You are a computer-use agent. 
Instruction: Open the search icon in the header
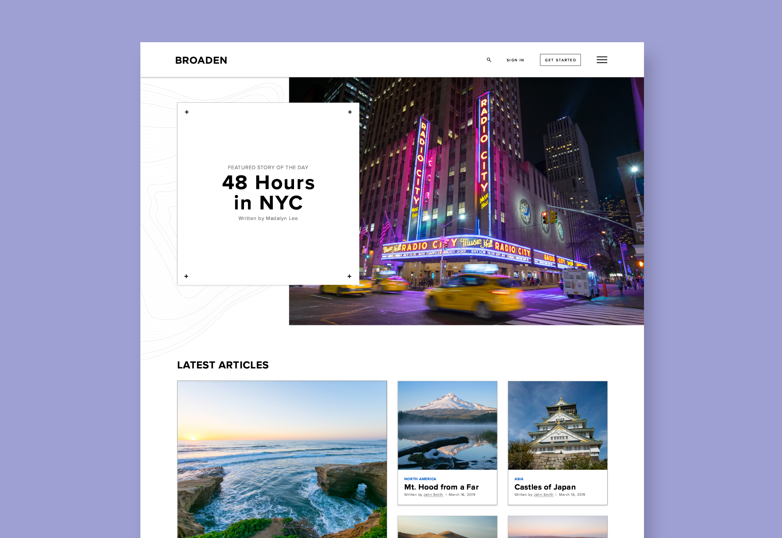point(488,60)
